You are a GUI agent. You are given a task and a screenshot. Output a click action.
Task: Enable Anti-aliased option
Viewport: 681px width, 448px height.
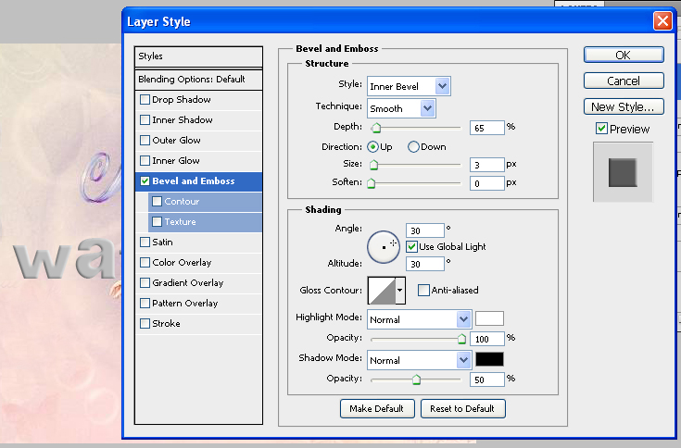423,291
